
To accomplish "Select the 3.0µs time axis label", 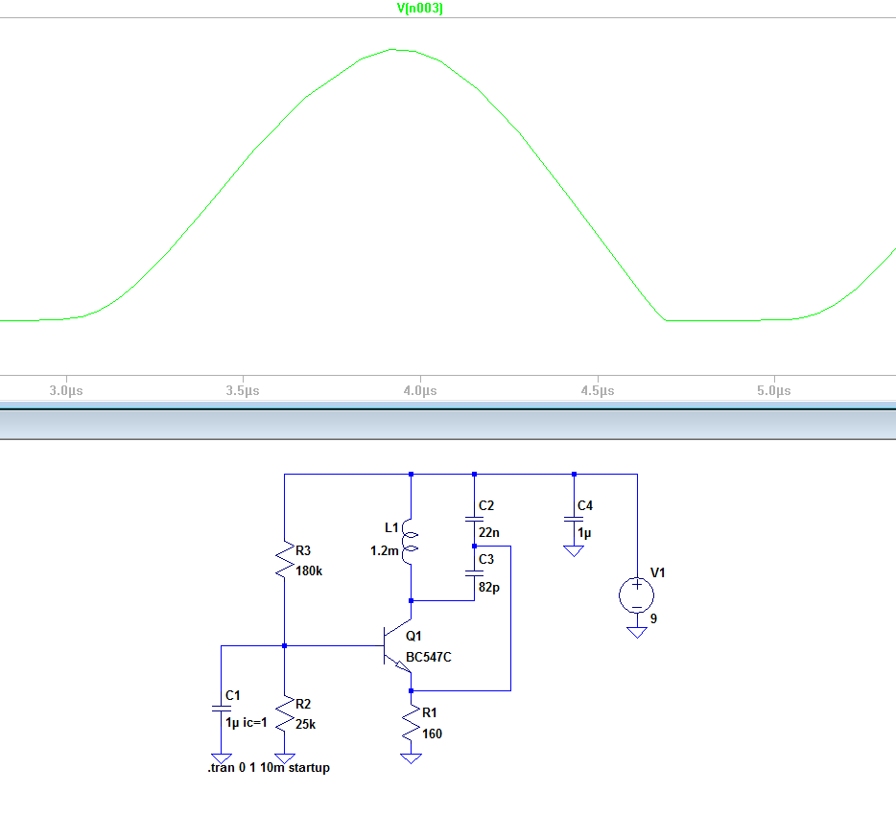I will point(66,390).
